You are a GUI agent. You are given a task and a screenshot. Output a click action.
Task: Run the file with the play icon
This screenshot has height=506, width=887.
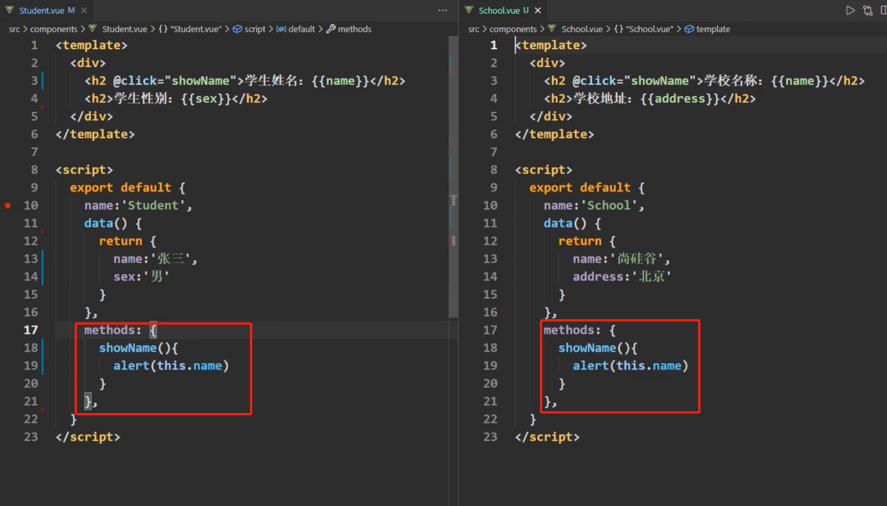(x=850, y=10)
